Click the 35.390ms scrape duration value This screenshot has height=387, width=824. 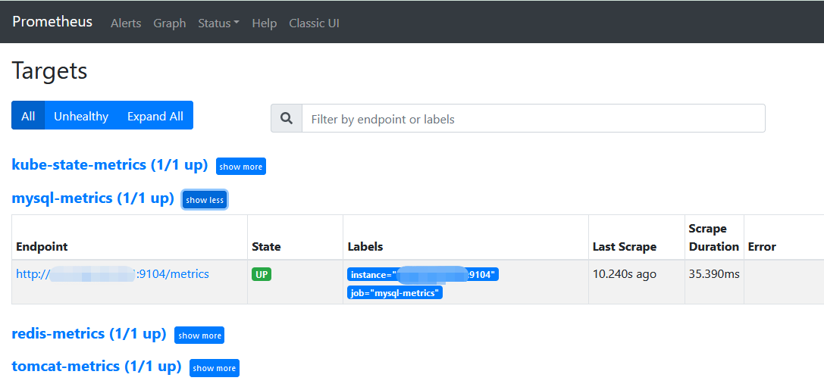click(714, 274)
